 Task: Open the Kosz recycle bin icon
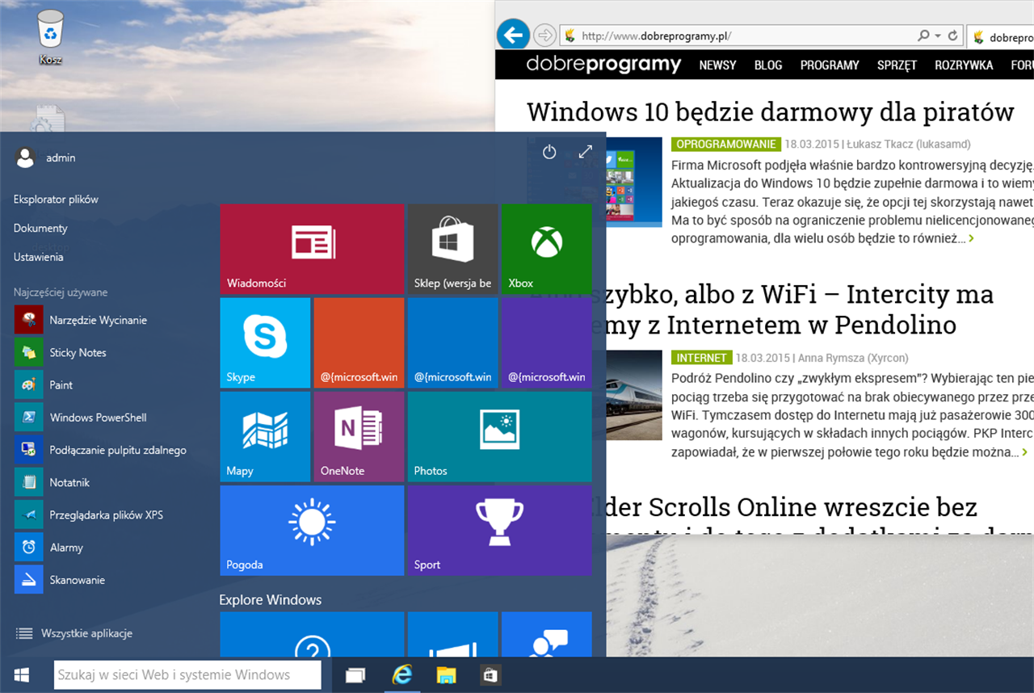point(50,36)
